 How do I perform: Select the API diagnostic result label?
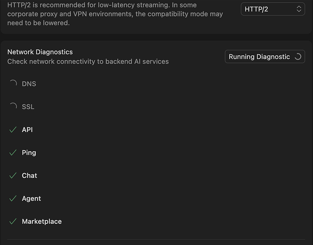coord(27,130)
